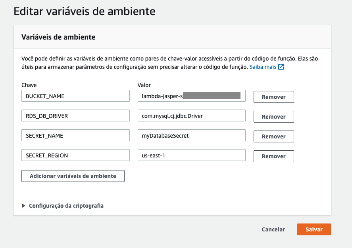The width and height of the screenshot is (352, 248).
Task: Expand Configuração da criptografia section
Action: pos(66,206)
